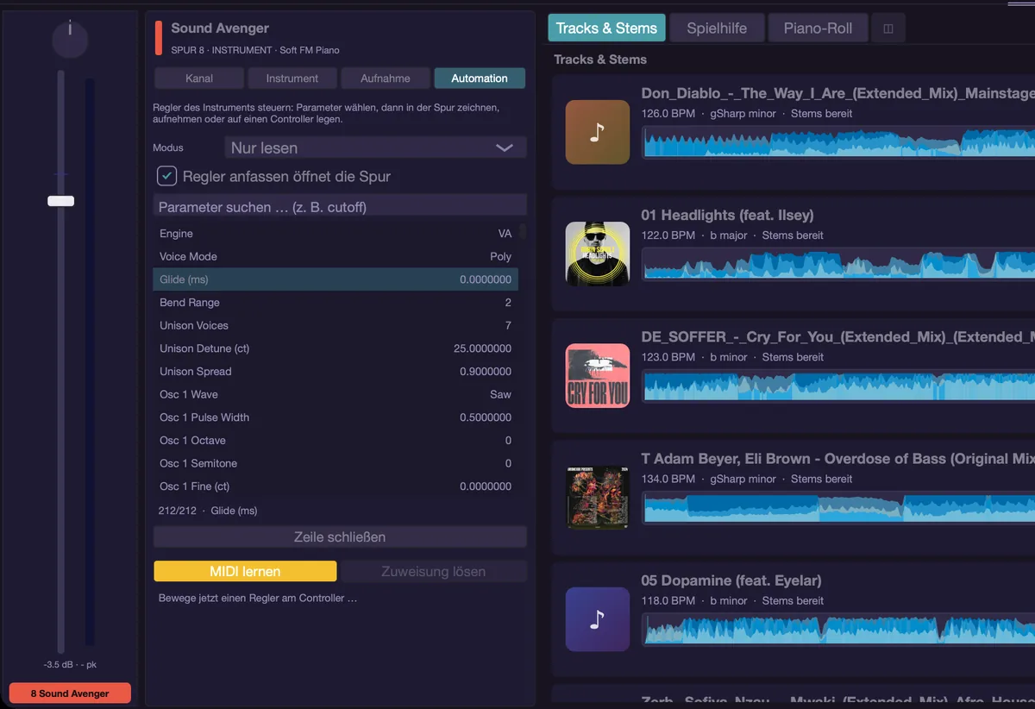Screen dimensions: 1035x709
Task: Pick the Osc 1 Wave parameter row
Action: 336,394
